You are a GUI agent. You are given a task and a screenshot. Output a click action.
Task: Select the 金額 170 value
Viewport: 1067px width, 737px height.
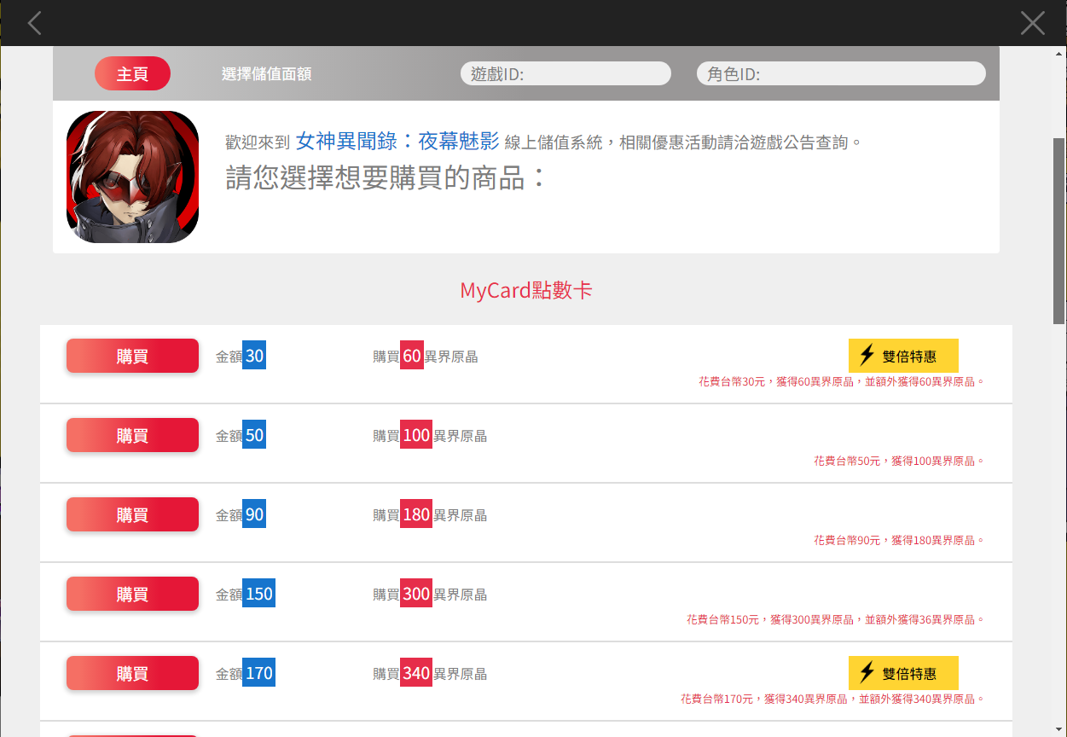point(258,673)
